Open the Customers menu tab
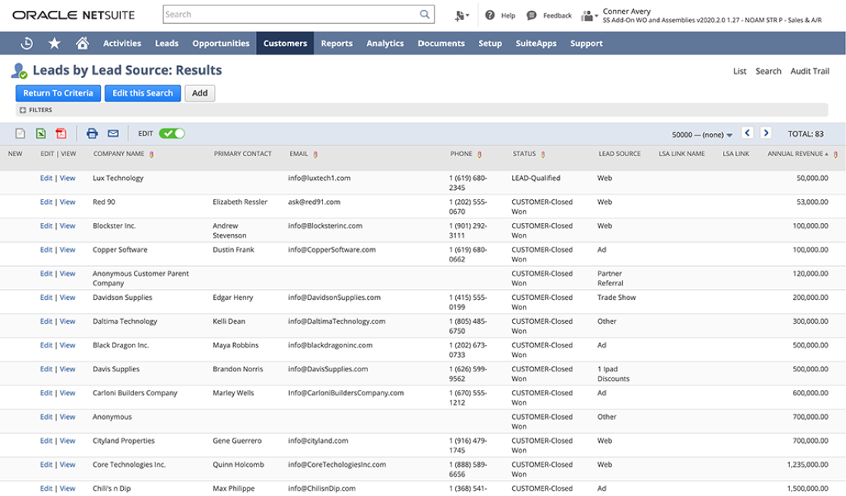846x496 pixels. (x=285, y=43)
